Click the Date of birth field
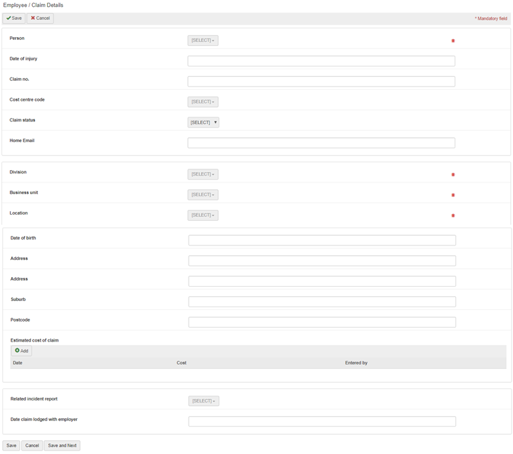513x454 pixels. coord(322,240)
